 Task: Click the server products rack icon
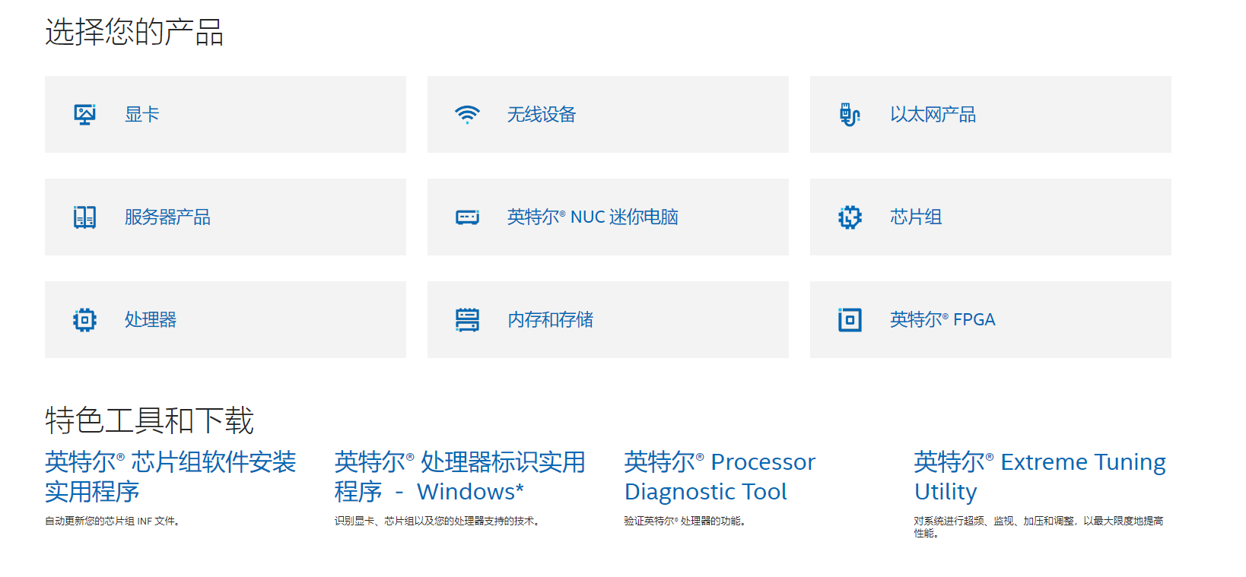[84, 217]
